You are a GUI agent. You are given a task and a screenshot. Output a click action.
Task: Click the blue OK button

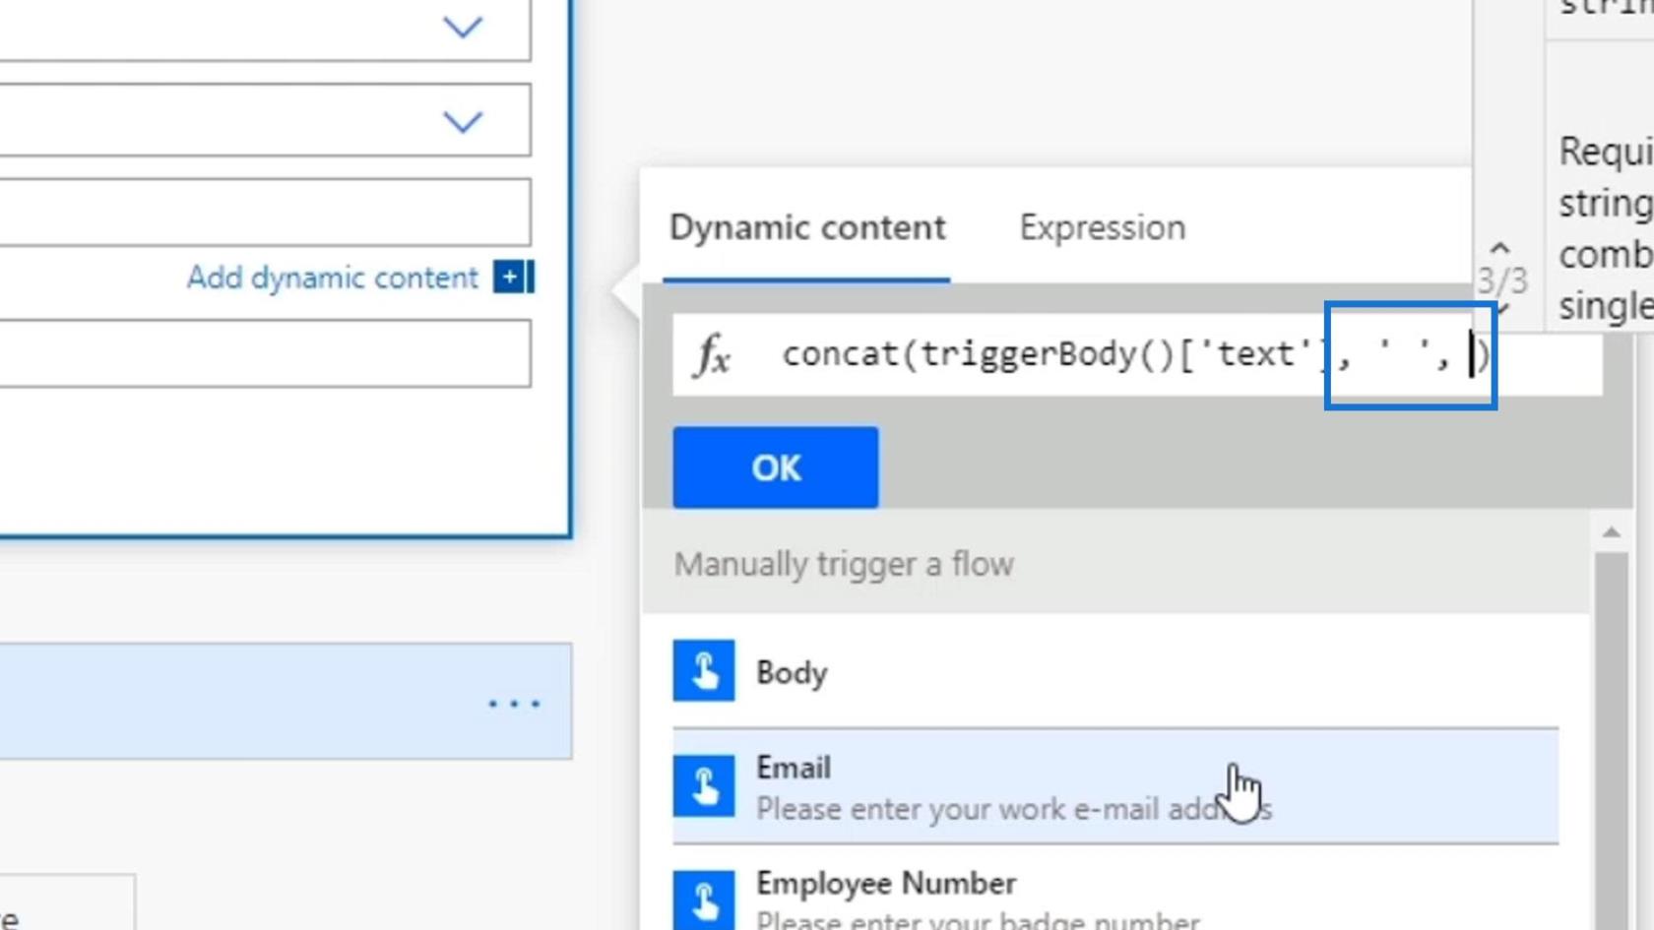[776, 467]
